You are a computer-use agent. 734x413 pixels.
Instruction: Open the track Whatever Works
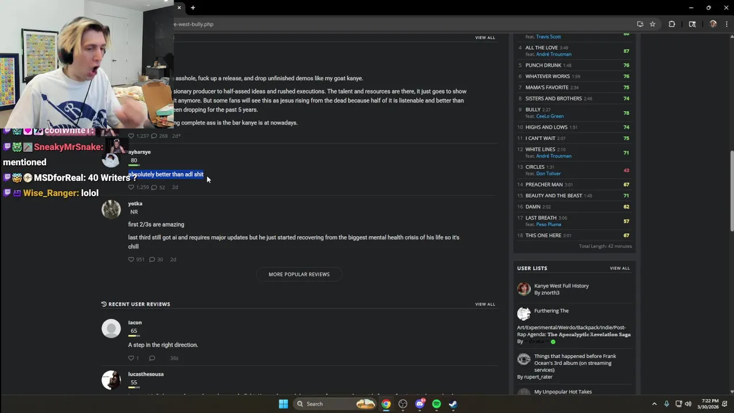click(x=548, y=76)
